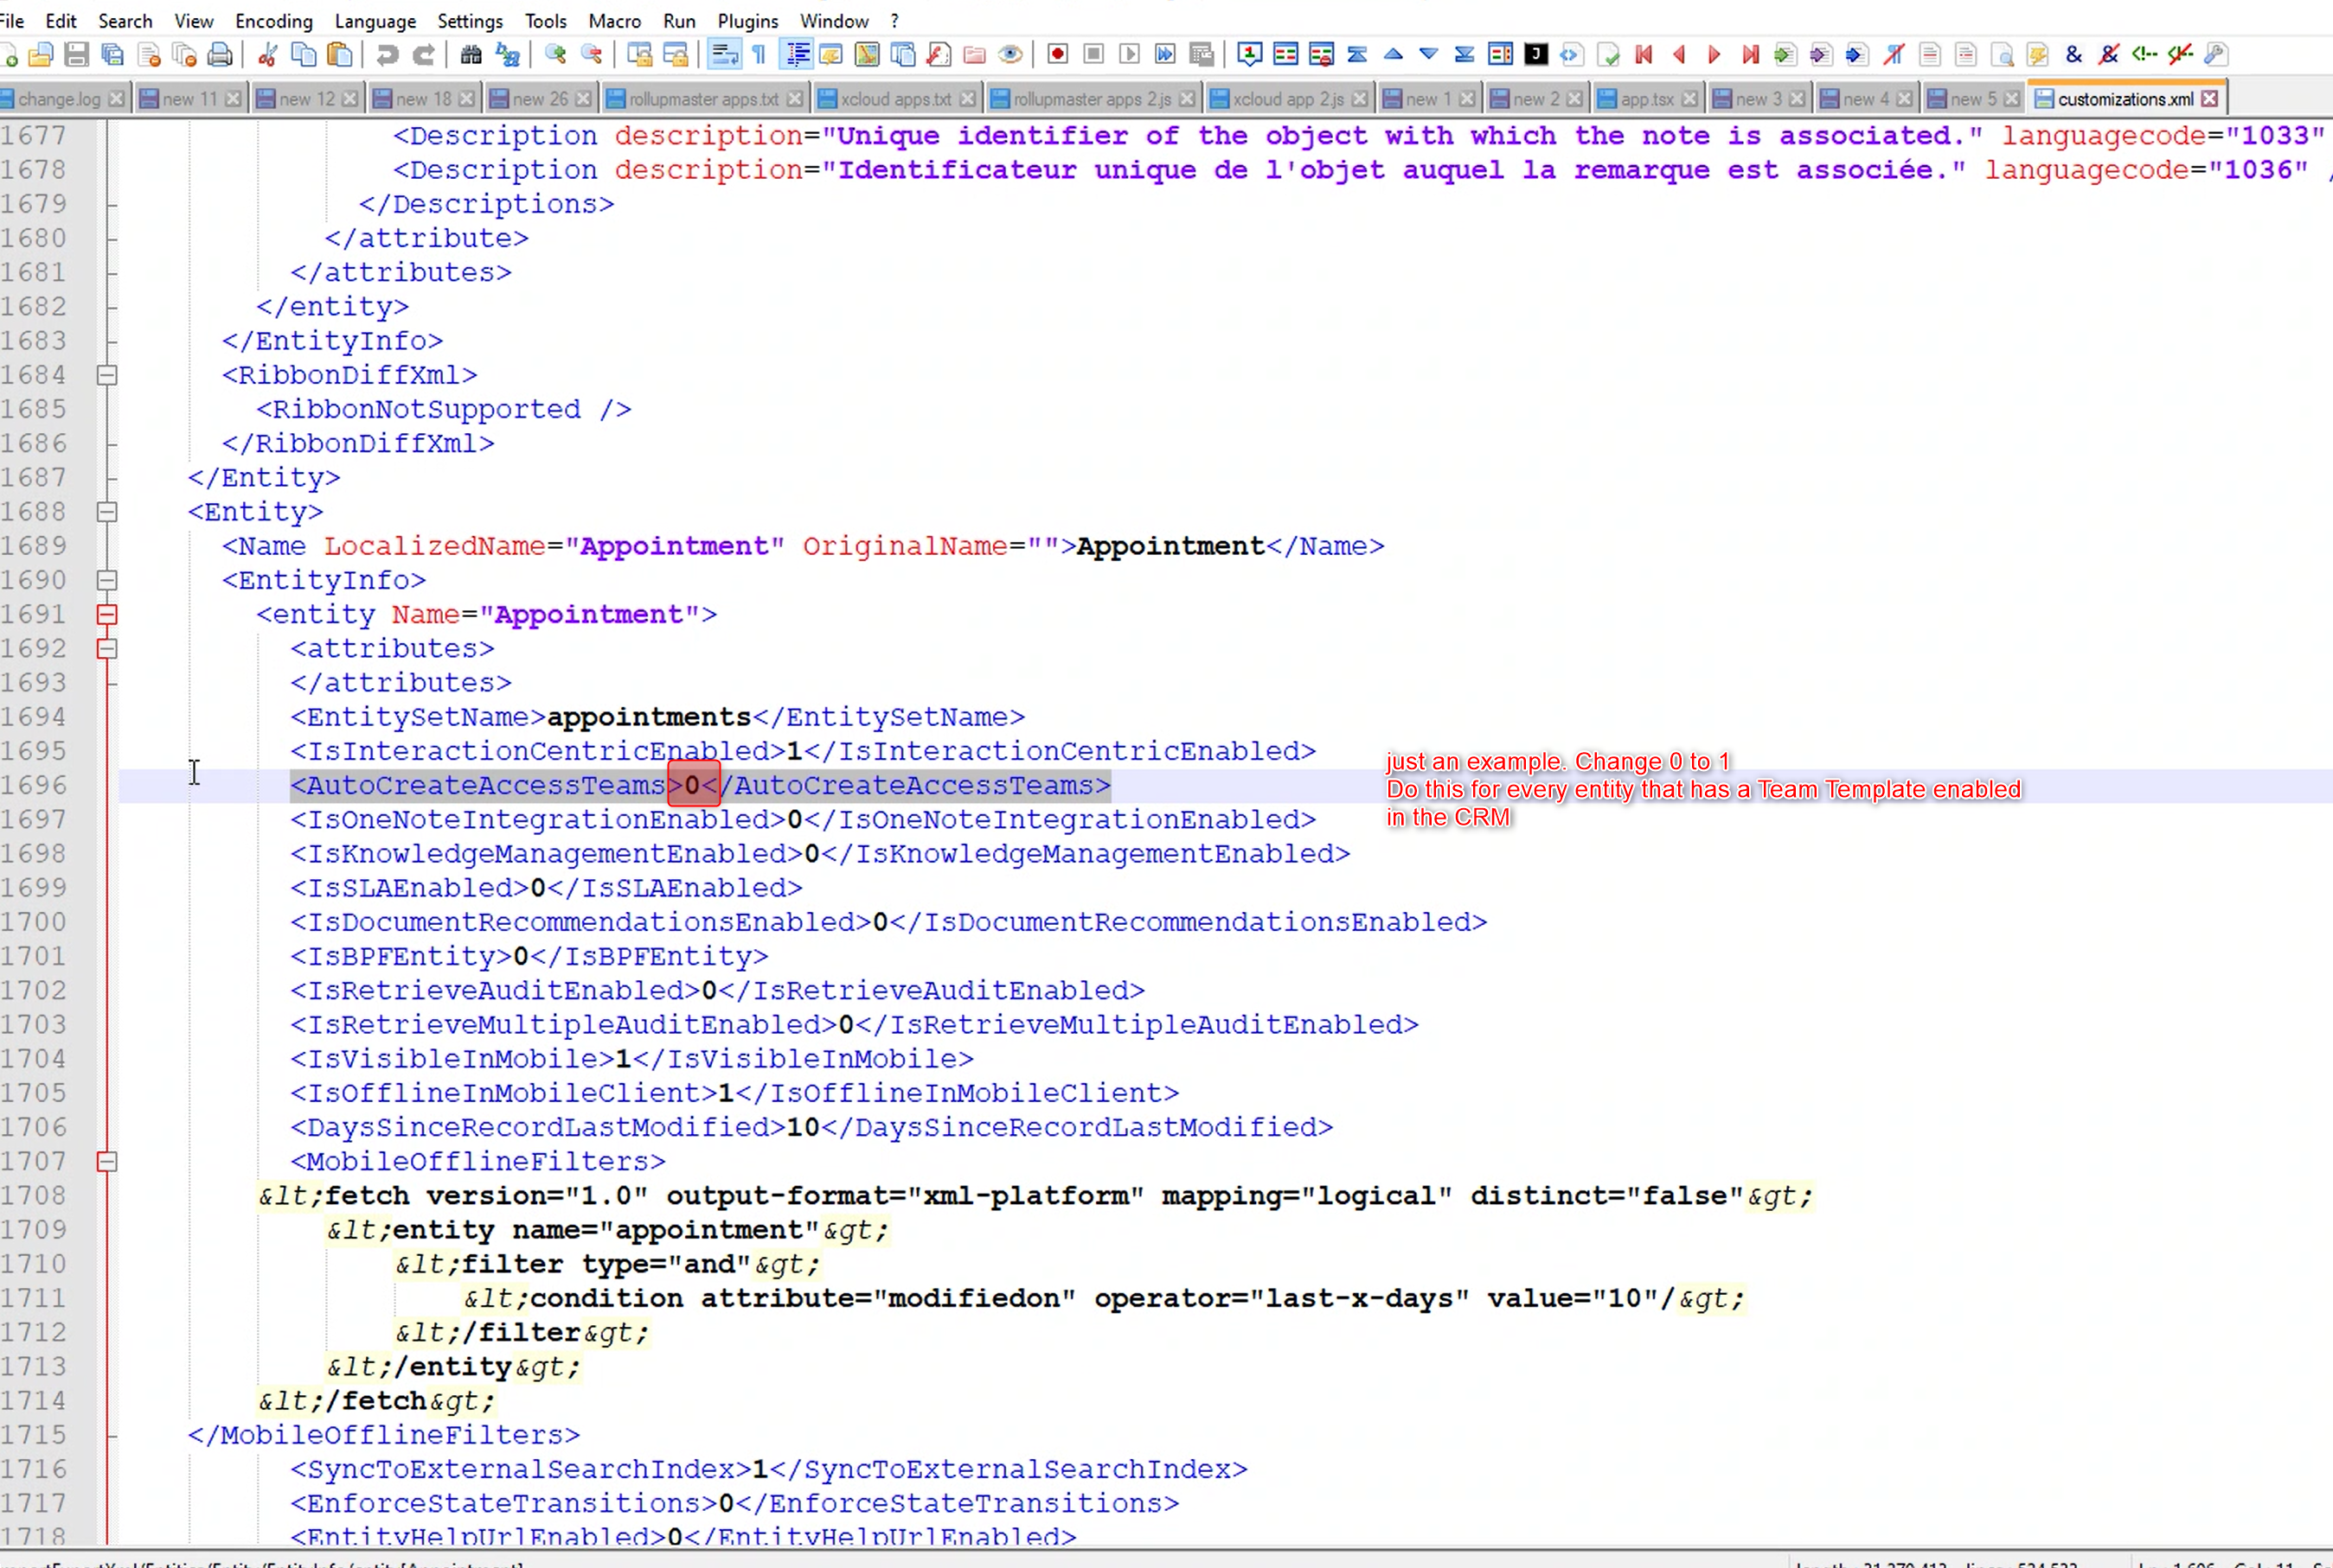Viewport: 2333px width, 1568px height.
Task: Open the Encoding menu
Action: click(273, 20)
